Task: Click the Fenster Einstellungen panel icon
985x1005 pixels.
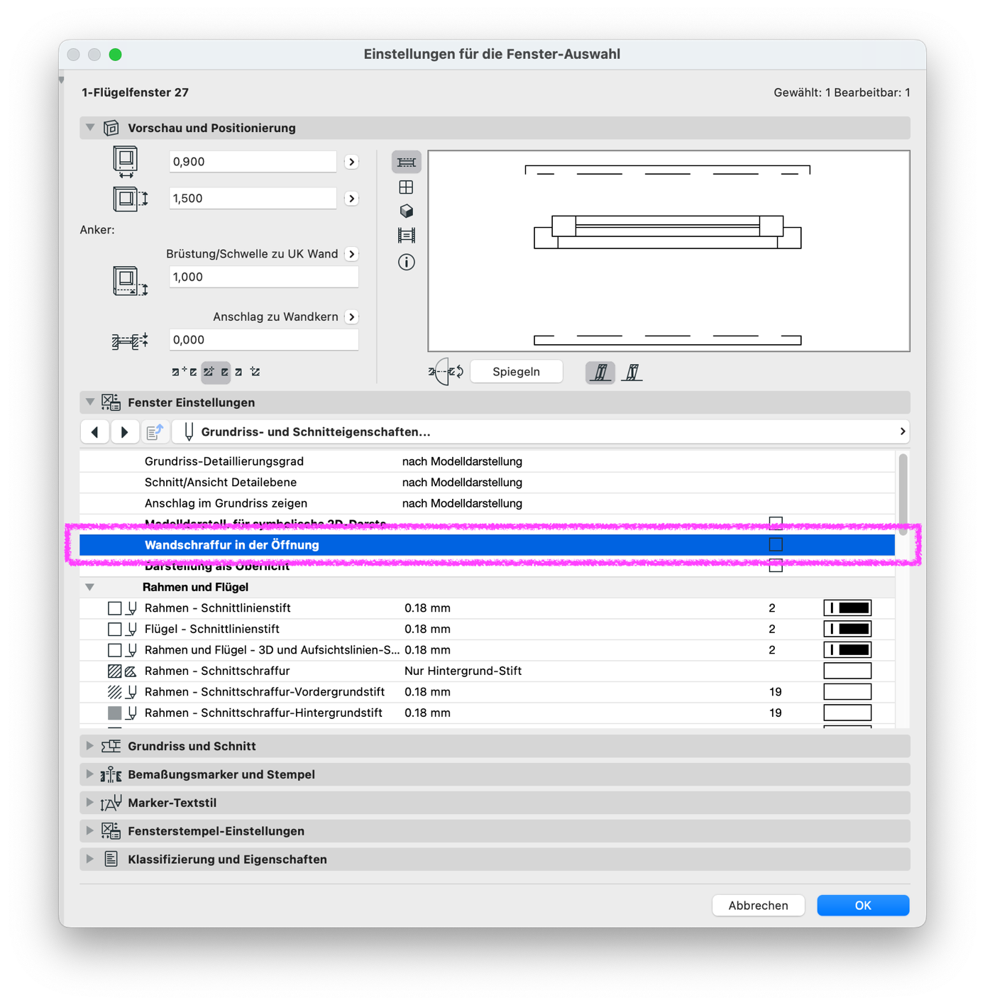Action: (111, 402)
